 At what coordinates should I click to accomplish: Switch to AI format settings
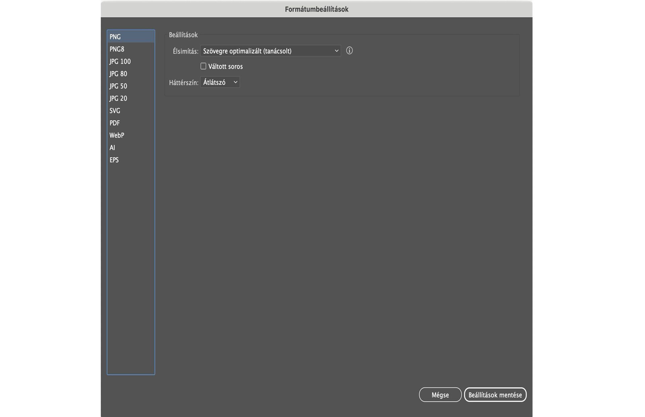click(112, 148)
